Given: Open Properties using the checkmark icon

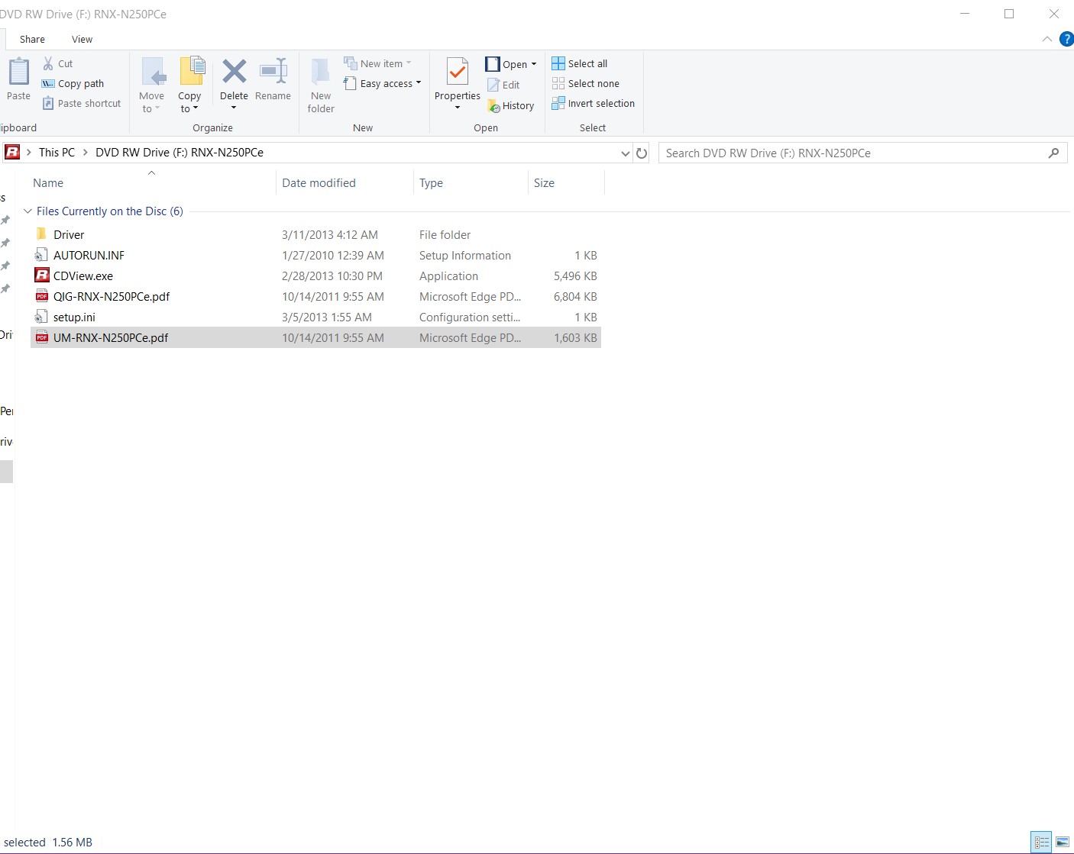Looking at the screenshot, I should [457, 73].
